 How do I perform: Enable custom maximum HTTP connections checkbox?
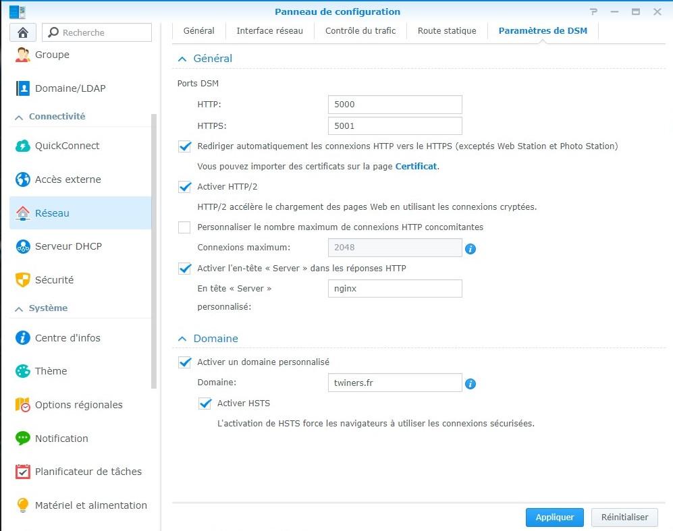click(184, 227)
